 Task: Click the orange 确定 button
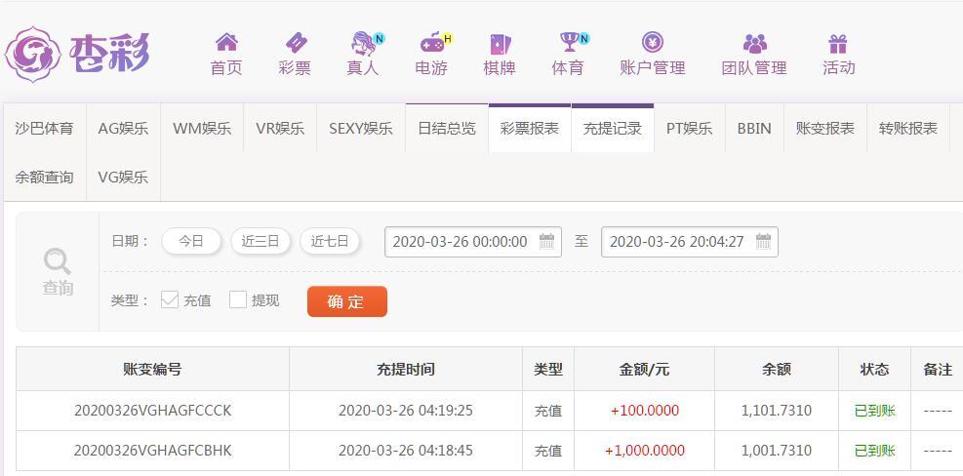click(x=347, y=301)
